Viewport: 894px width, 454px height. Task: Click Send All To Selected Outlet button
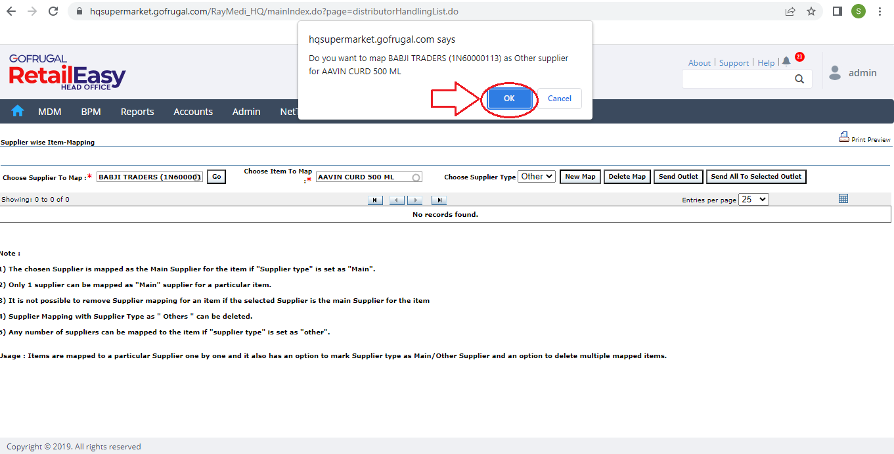[756, 176]
